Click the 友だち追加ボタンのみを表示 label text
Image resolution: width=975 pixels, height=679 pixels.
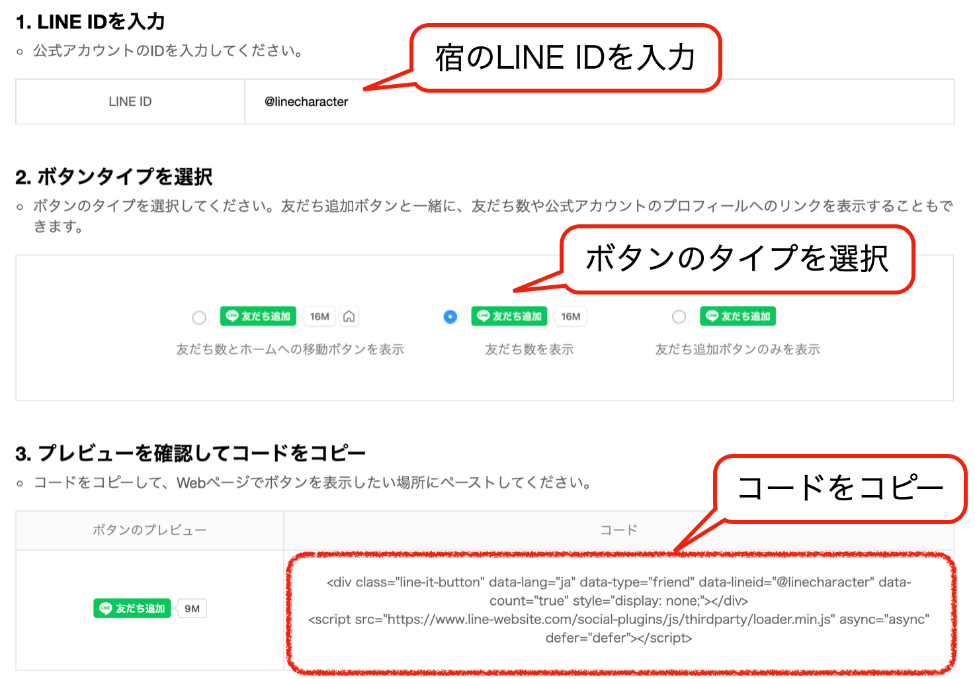(737, 349)
